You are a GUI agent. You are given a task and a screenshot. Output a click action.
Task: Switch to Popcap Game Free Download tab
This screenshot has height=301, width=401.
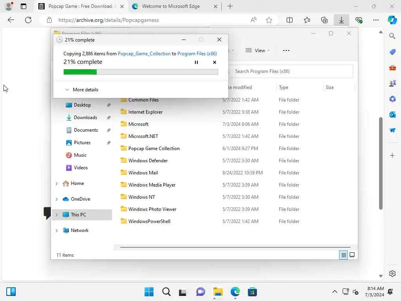point(81,6)
